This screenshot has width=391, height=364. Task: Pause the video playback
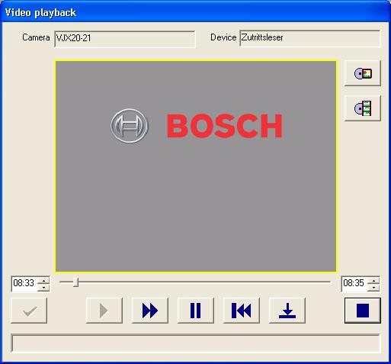point(196,311)
